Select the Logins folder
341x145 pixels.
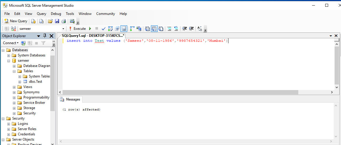coord(23,124)
